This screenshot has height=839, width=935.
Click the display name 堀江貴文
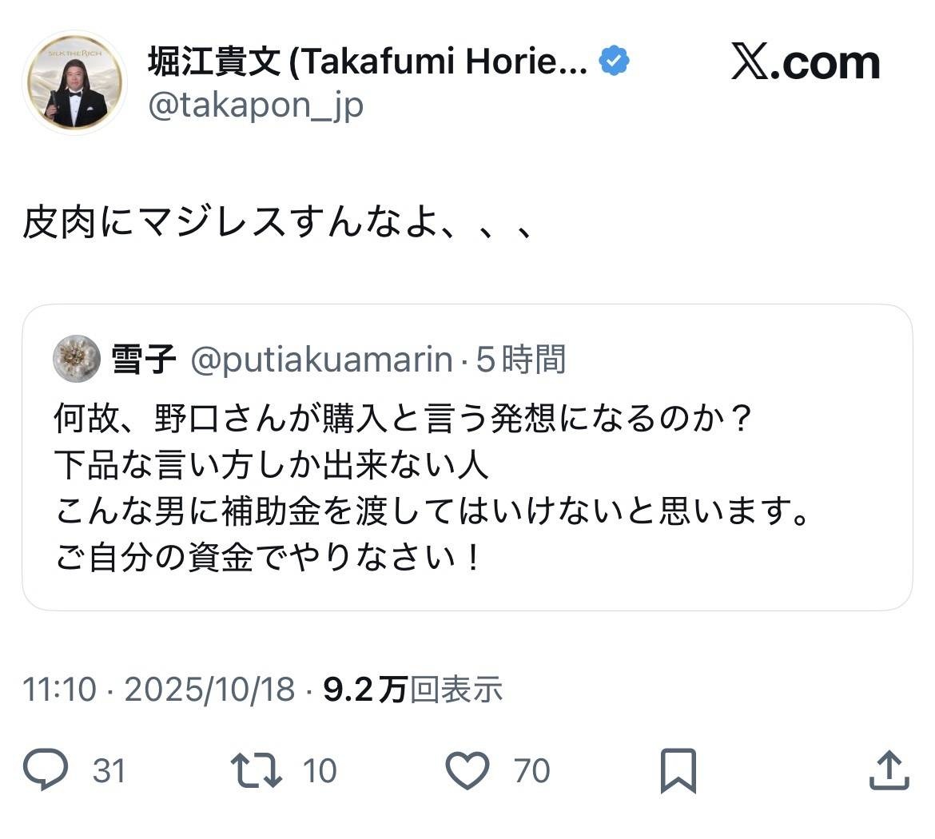214,62
